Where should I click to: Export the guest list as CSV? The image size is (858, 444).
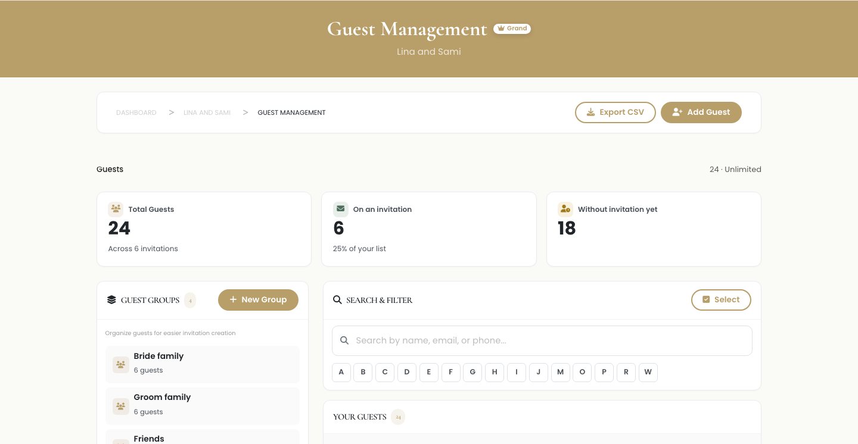[615, 112]
